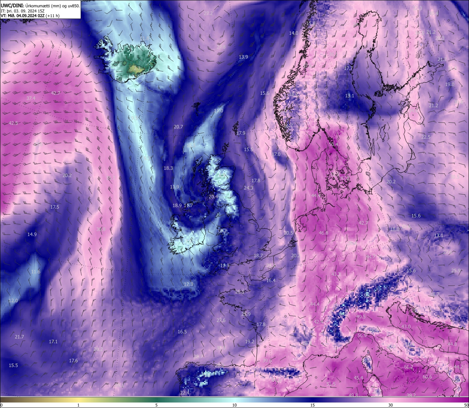The image size is (469, 408).
Task: Click the 19.2 value label
Action: pos(250,341)
